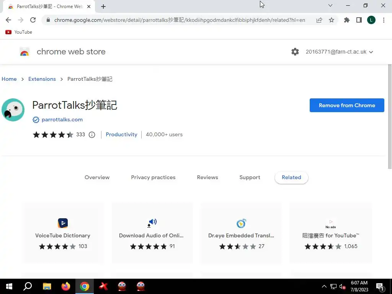The height and width of the screenshot is (294, 392).
Task: Open the Extensions puzzle icon
Action: click(346, 20)
